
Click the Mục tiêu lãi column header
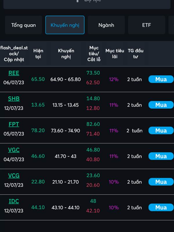[x=115, y=54]
